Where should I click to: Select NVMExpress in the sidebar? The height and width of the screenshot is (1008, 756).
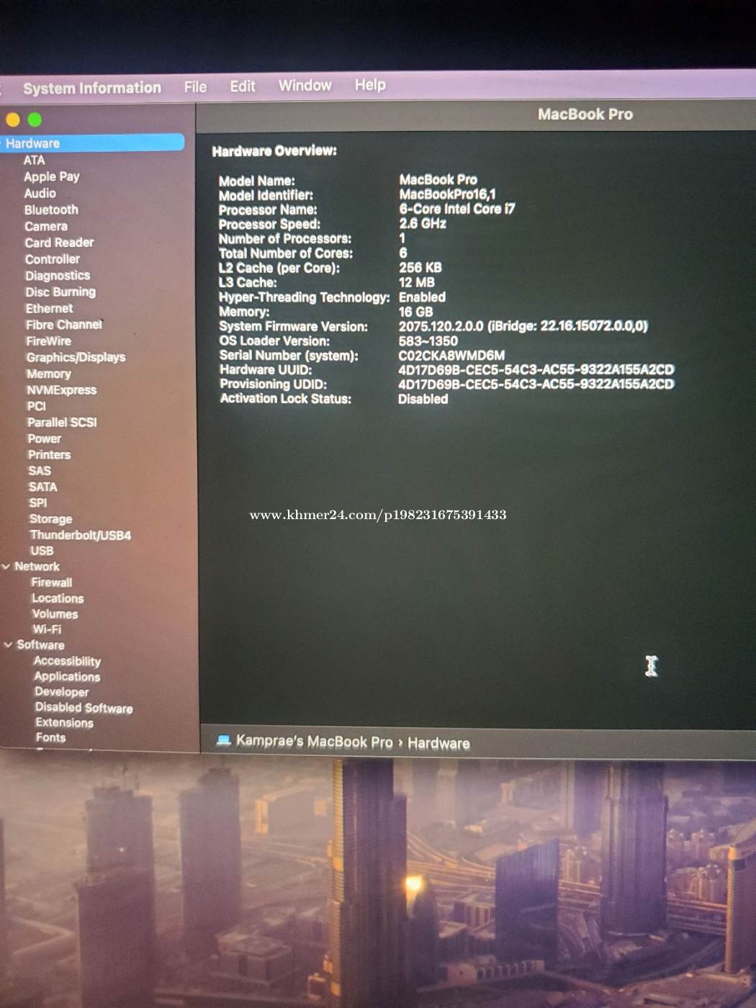(61, 390)
